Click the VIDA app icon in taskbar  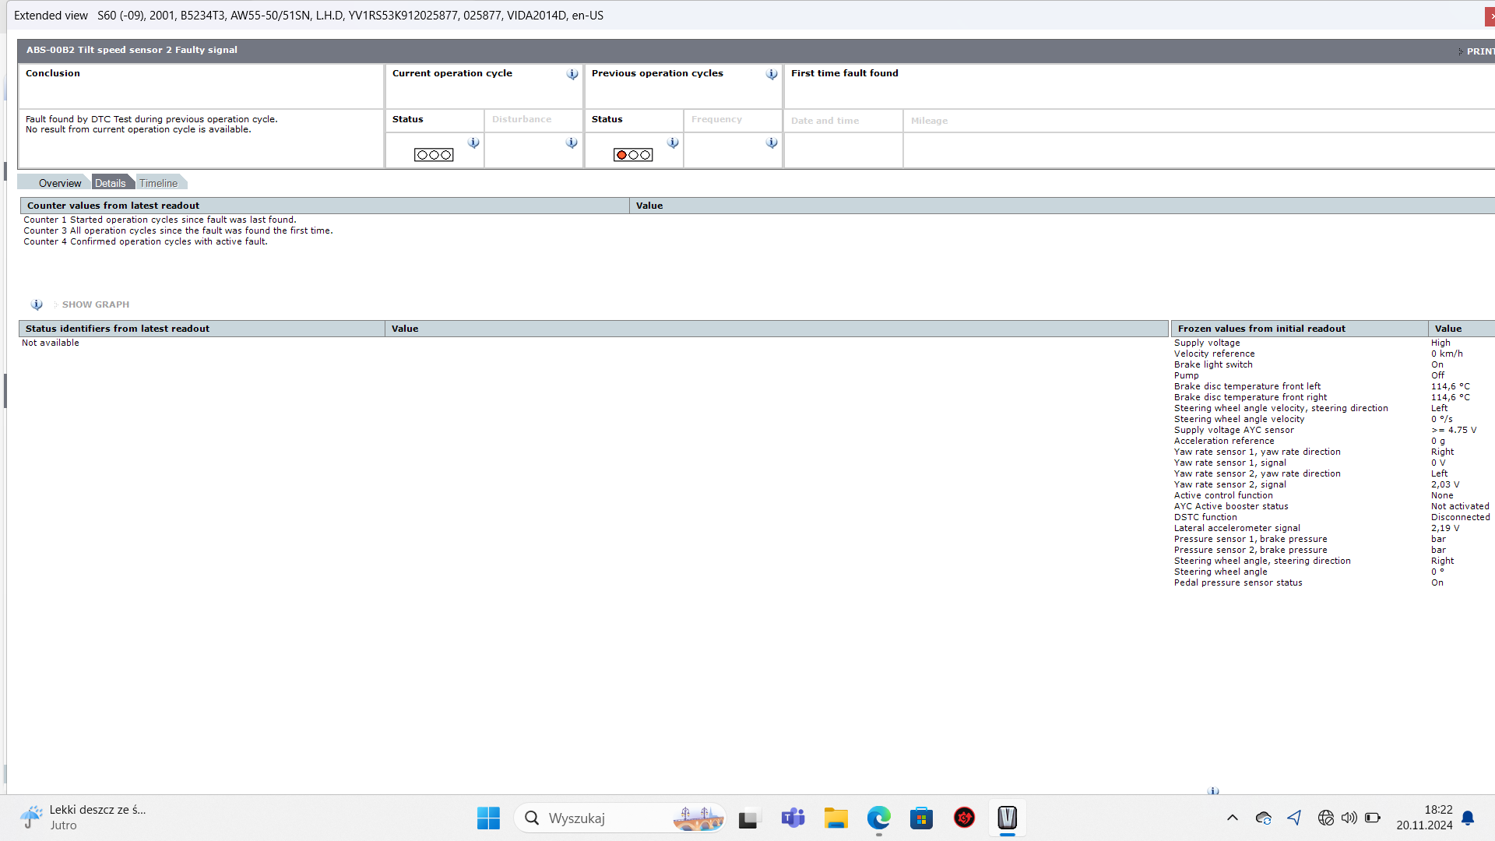pyautogui.click(x=1007, y=818)
